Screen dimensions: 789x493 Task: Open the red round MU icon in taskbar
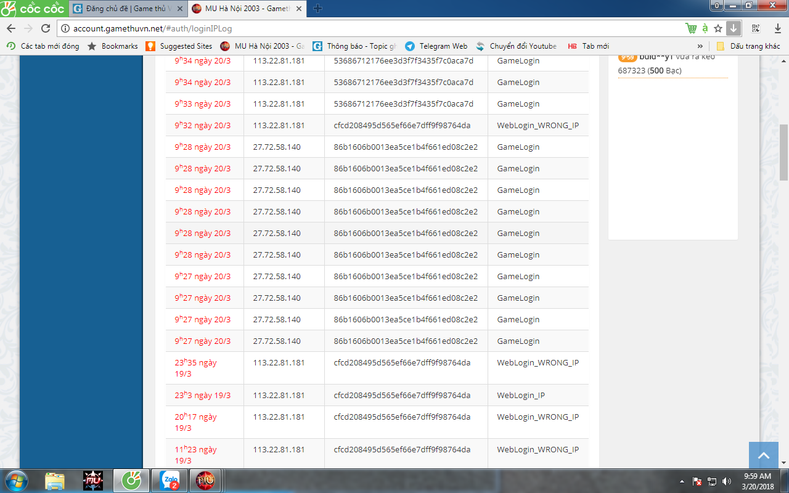point(205,481)
